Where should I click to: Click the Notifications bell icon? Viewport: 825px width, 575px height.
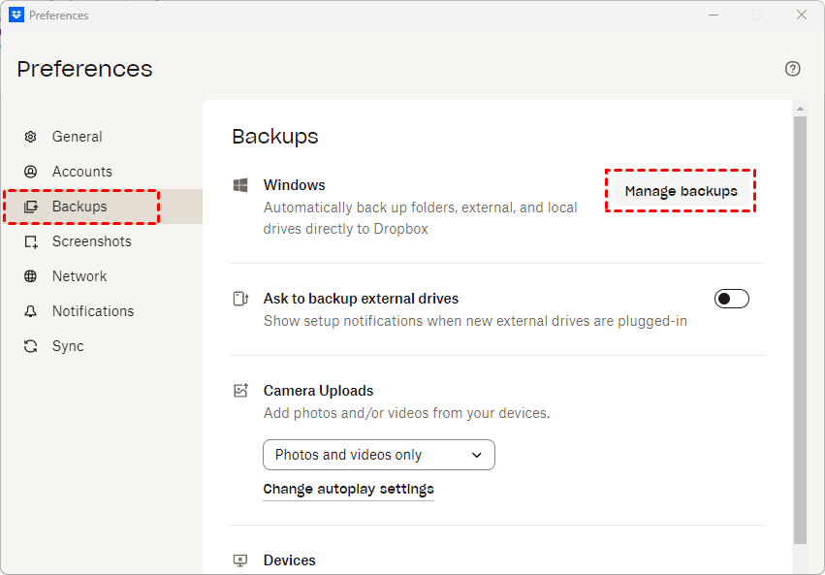(31, 311)
